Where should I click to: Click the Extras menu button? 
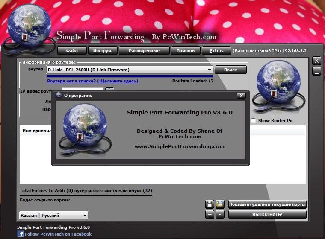[216, 51]
